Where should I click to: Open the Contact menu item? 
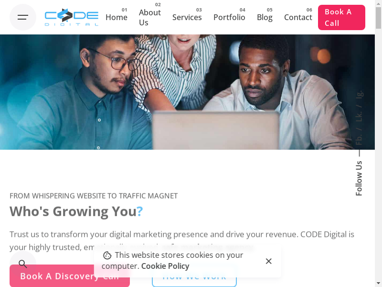click(298, 17)
